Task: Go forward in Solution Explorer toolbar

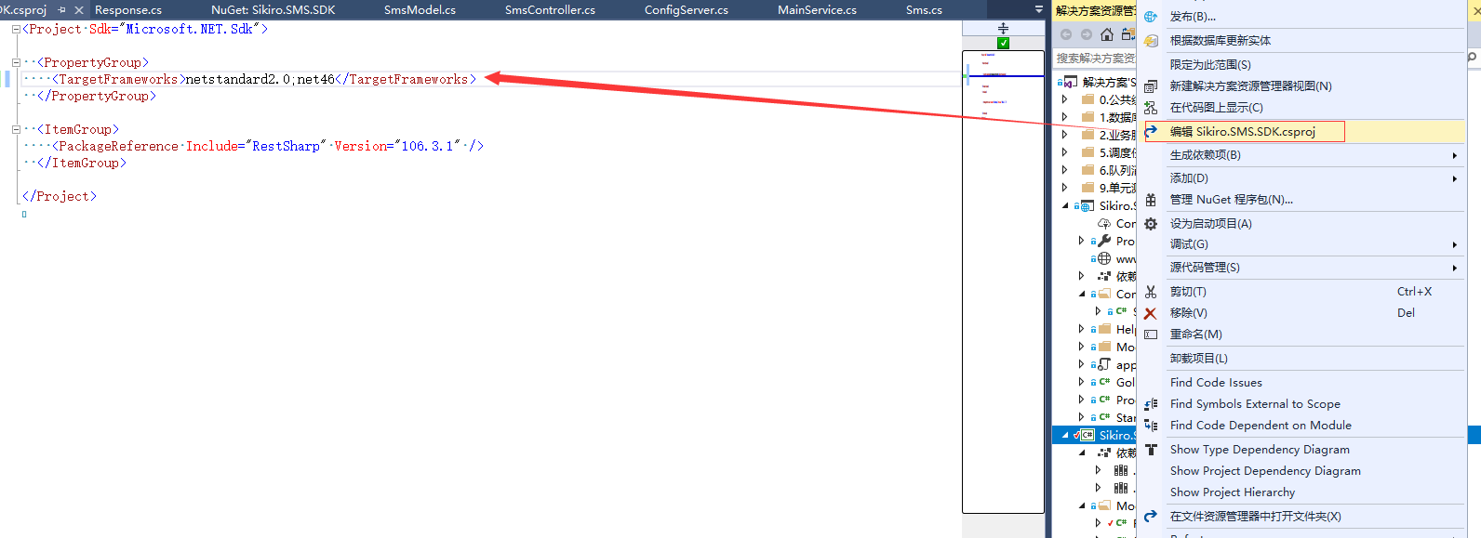Action: coord(1086,34)
